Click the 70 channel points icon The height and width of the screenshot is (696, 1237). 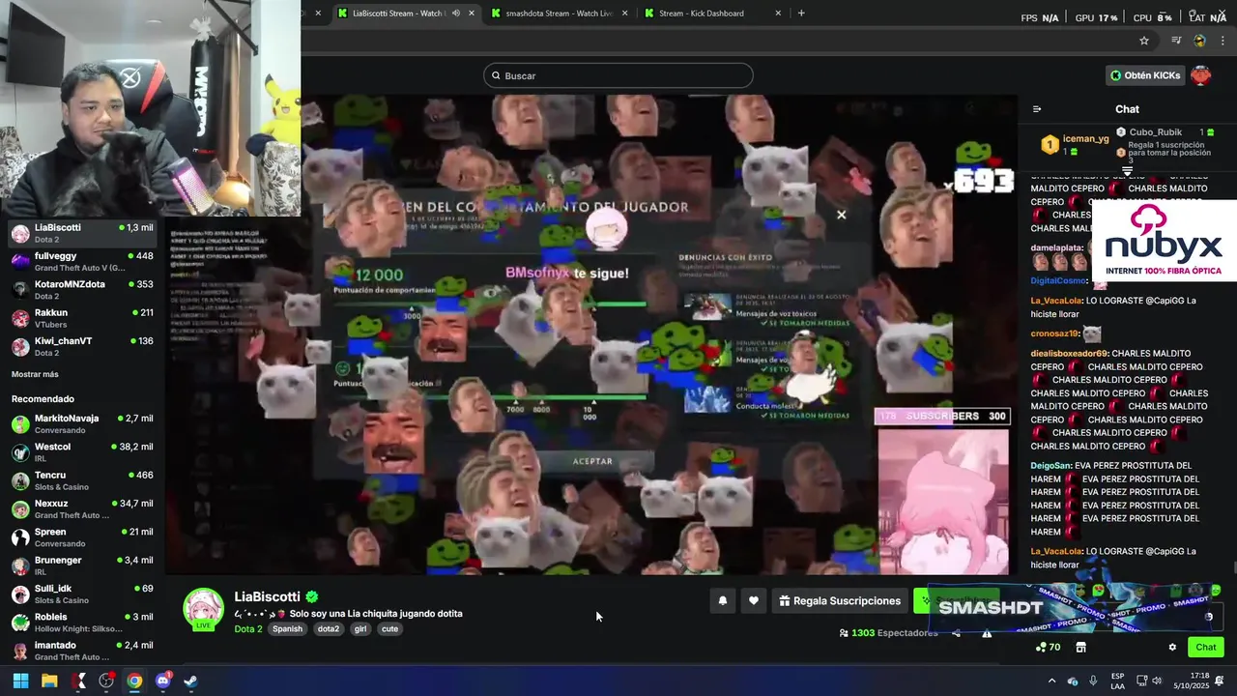1048,648
